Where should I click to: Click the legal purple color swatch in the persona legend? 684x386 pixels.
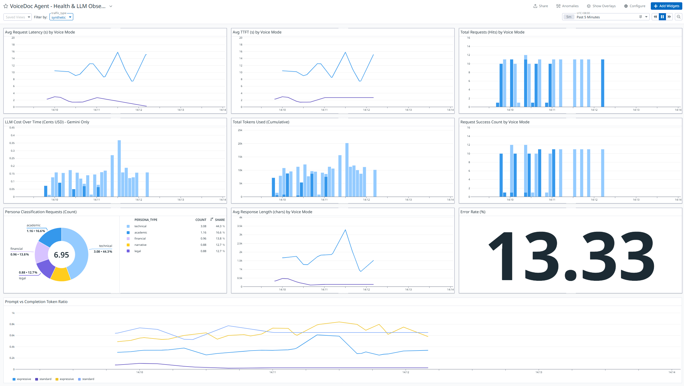pyautogui.click(x=128, y=251)
